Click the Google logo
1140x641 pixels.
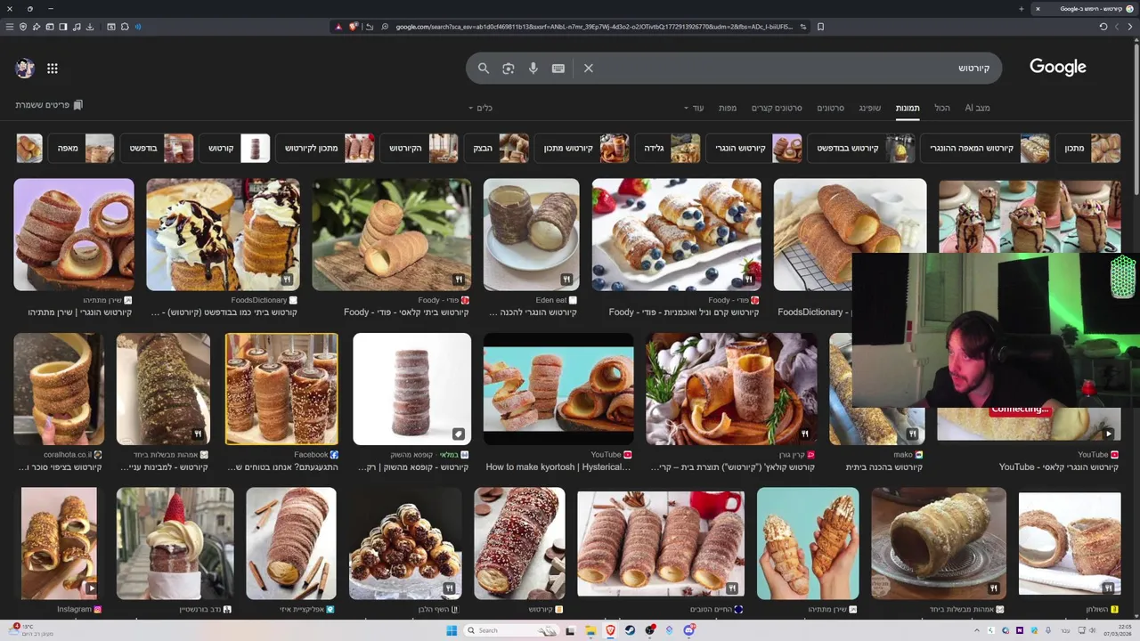click(1058, 67)
